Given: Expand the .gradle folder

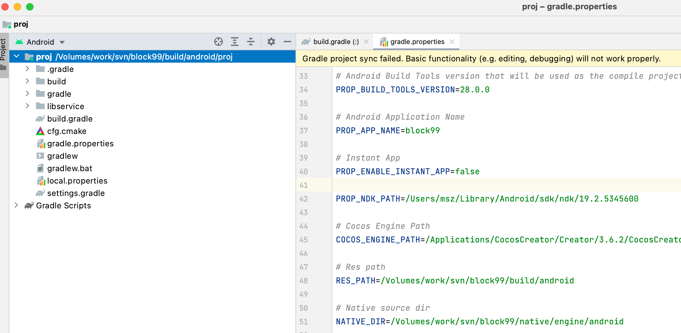Looking at the screenshot, I should (27, 69).
